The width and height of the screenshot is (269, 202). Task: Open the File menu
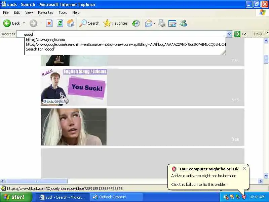(x=6, y=12)
